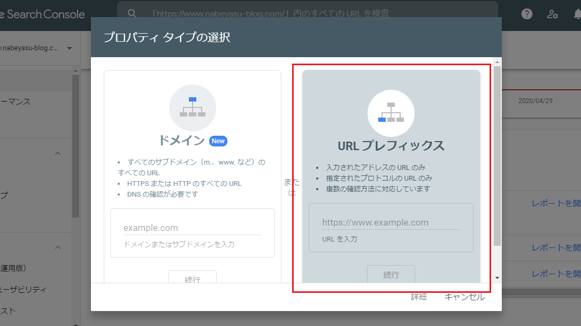
Task: Collapse the second sidebar section chevron
Action: (58, 247)
